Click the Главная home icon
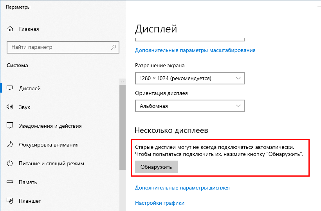Screen dimensions: 321x211 click(x=11, y=29)
